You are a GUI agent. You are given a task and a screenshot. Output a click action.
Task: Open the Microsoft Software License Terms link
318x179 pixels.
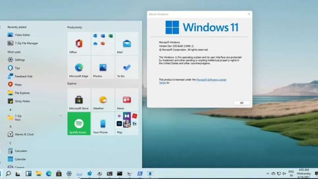click(x=211, y=80)
